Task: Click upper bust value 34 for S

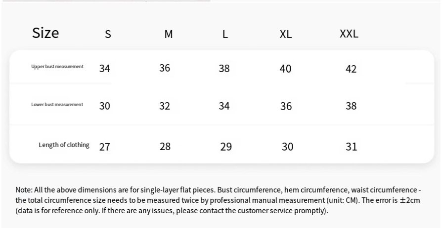Action: tap(105, 69)
